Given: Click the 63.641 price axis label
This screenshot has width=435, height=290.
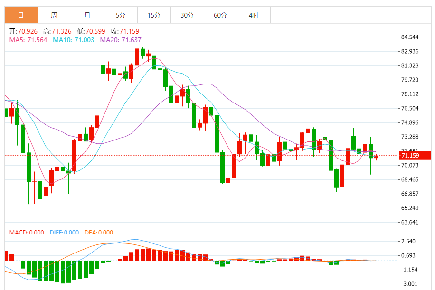Looking at the screenshot, I should (x=410, y=222).
